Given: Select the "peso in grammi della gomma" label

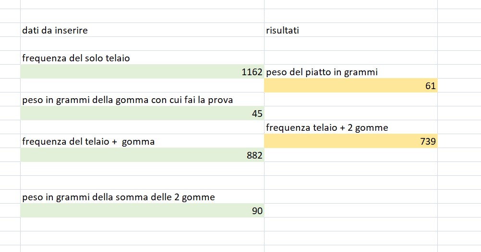Looking at the screenshot, I should point(128,100).
